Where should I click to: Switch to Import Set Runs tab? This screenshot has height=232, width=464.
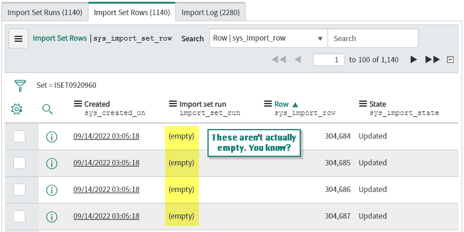pyautogui.click(x=45, y=12)
